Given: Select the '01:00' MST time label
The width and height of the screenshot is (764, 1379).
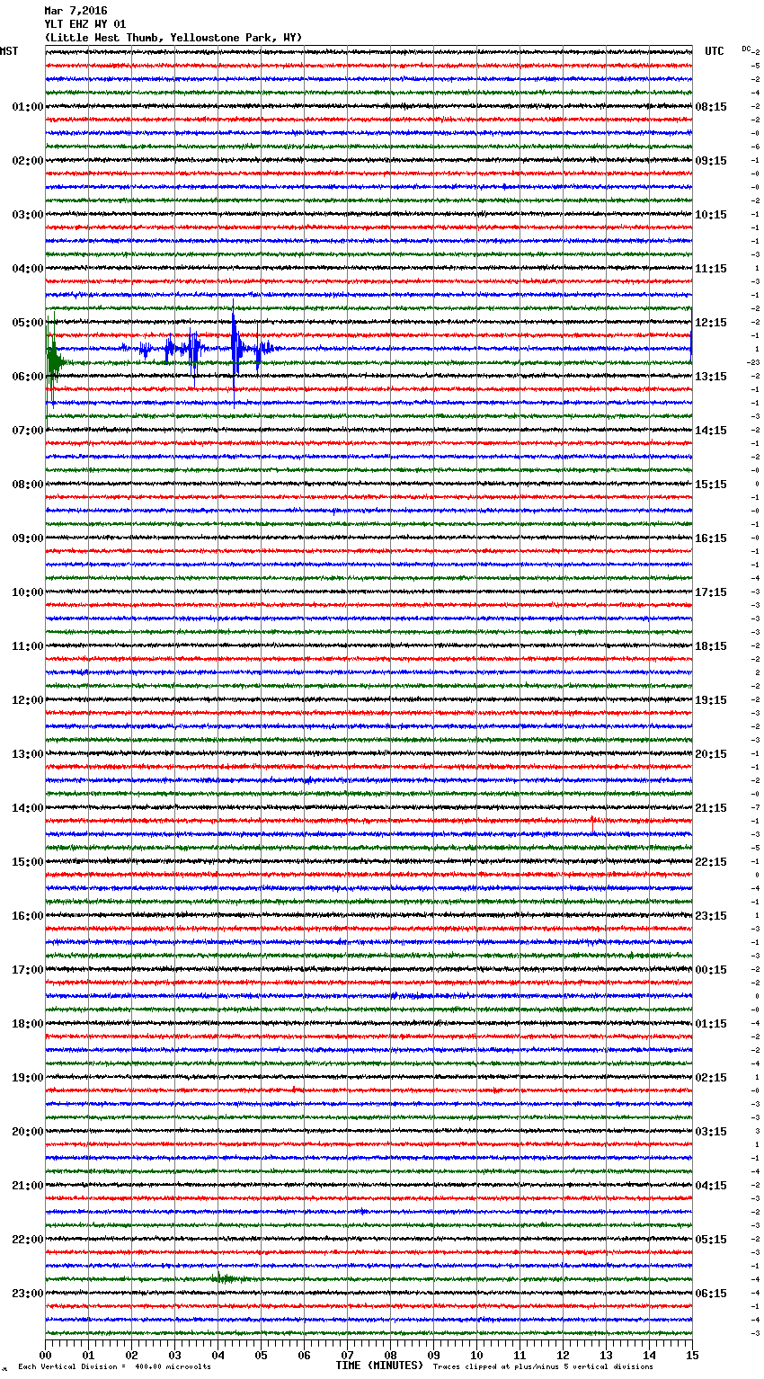Looking at the screenshot, I should click(27, 107).
